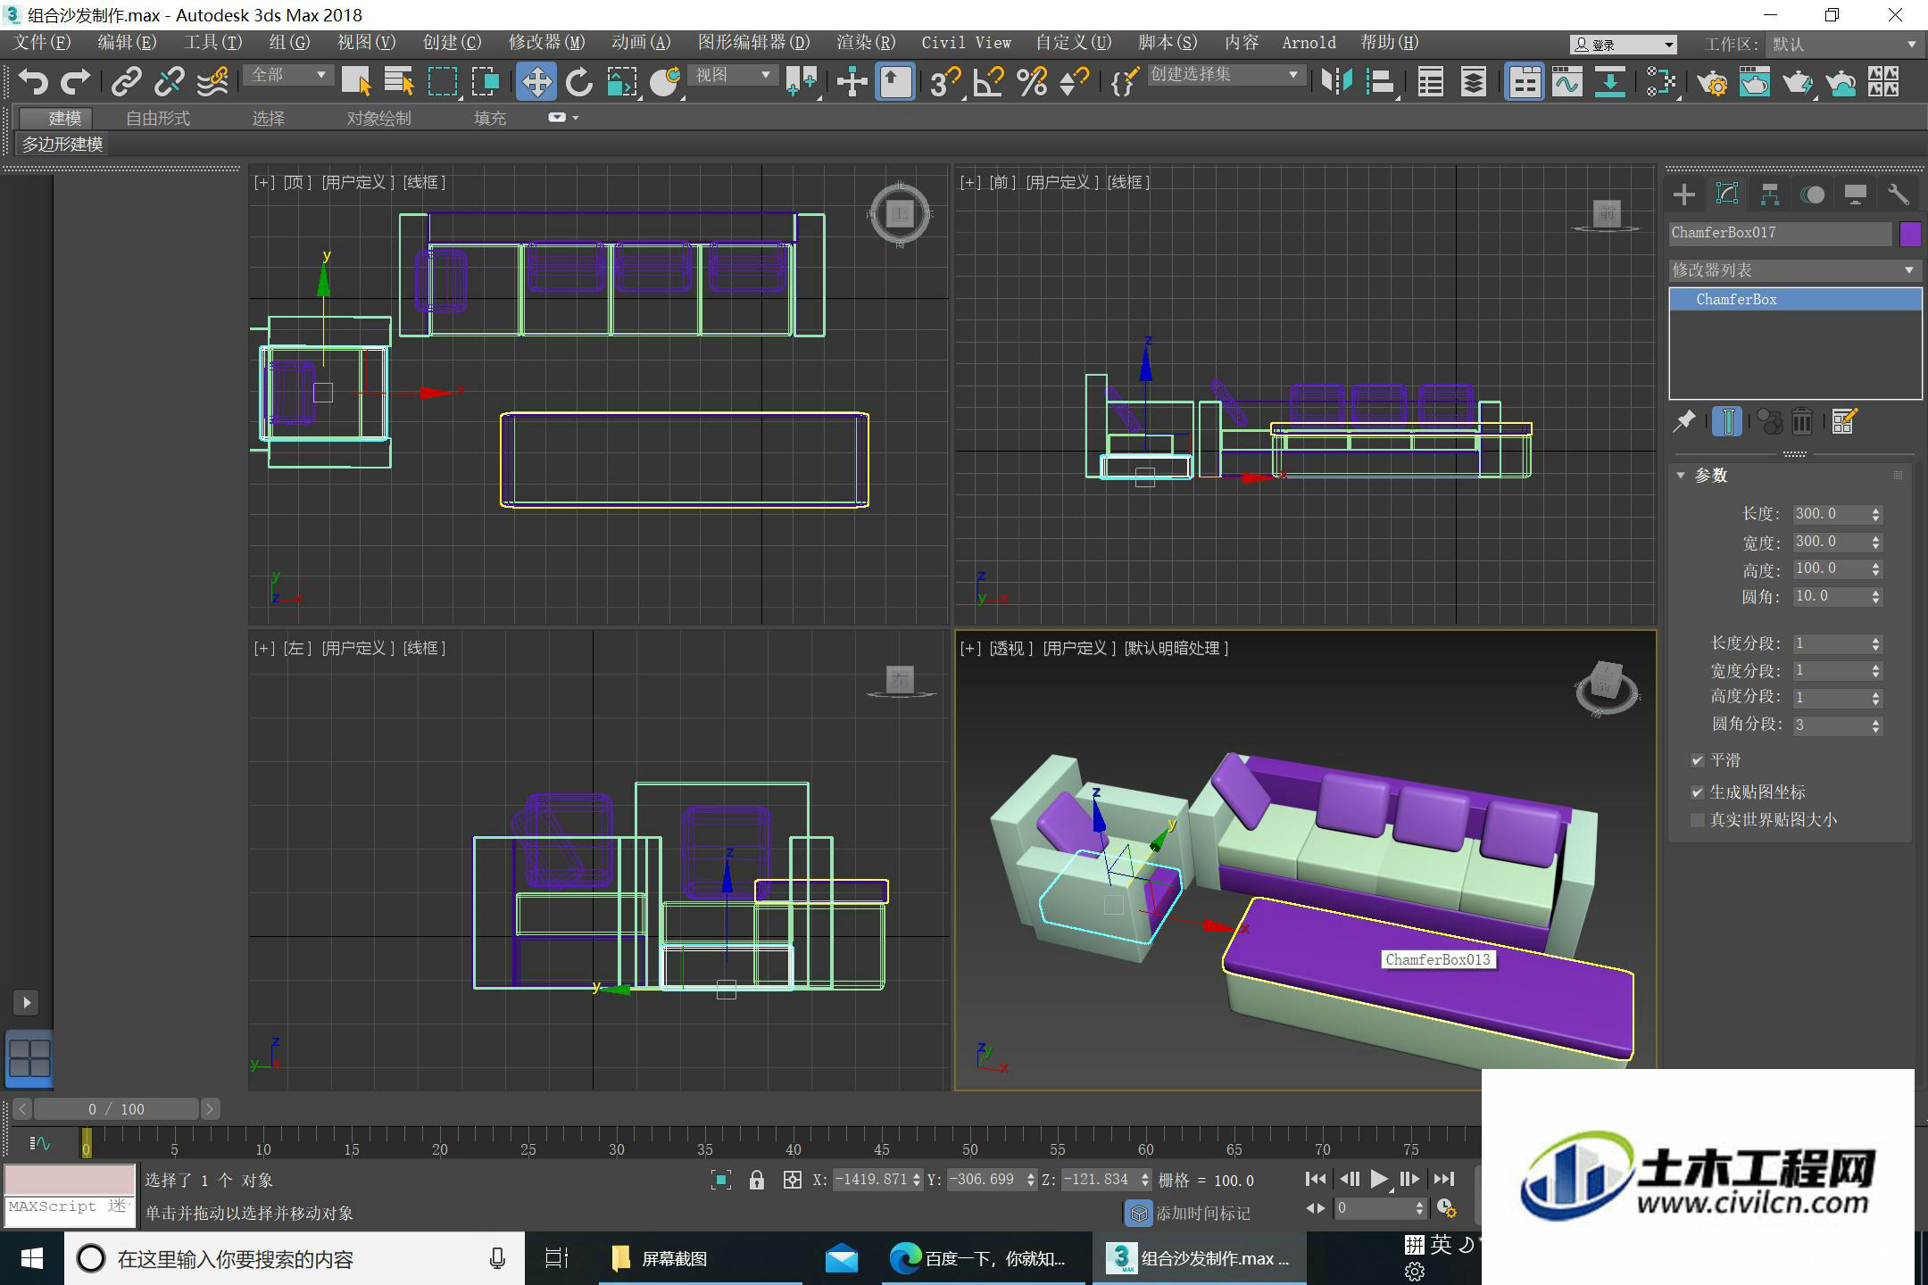Activate Select and Scale tool
Viewport: 1928px width, 1285px height.
622,82
